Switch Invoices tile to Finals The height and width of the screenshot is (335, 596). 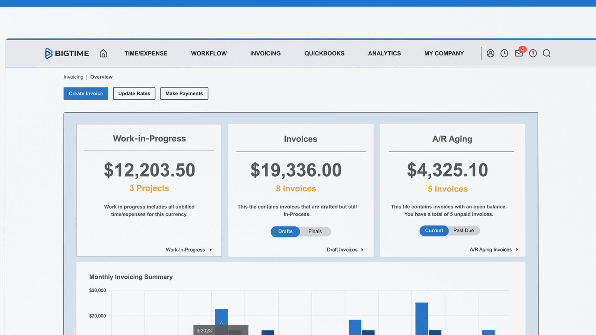[315, 232]
